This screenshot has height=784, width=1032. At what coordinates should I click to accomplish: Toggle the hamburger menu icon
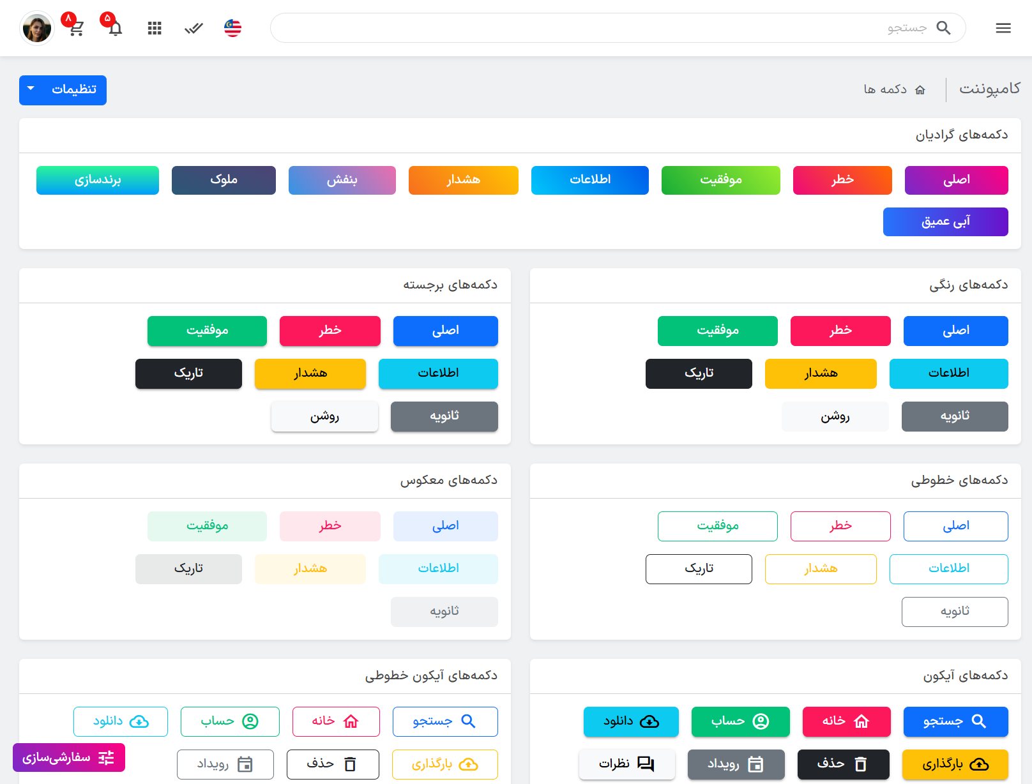click(1003, 28)
